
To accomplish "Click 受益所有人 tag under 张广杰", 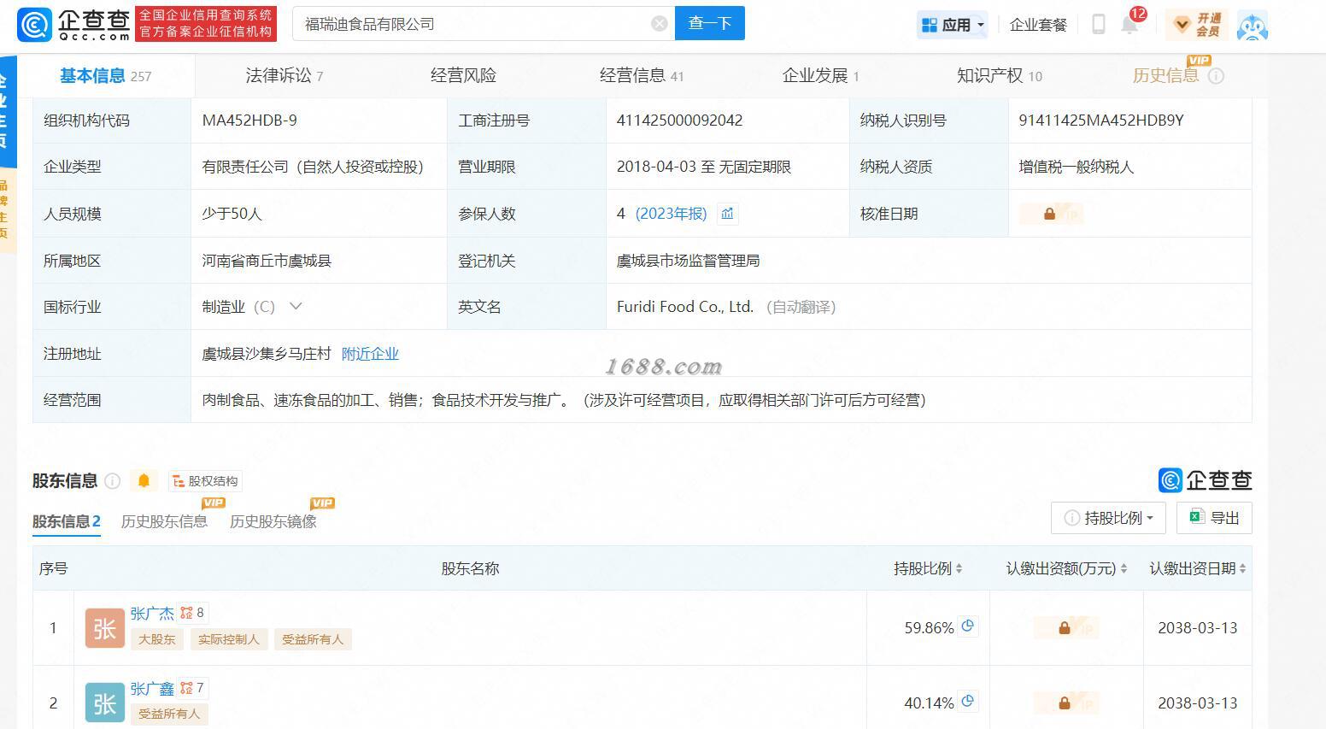I will (x=313, y=639).
